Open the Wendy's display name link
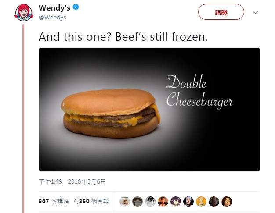 [54, 8]
